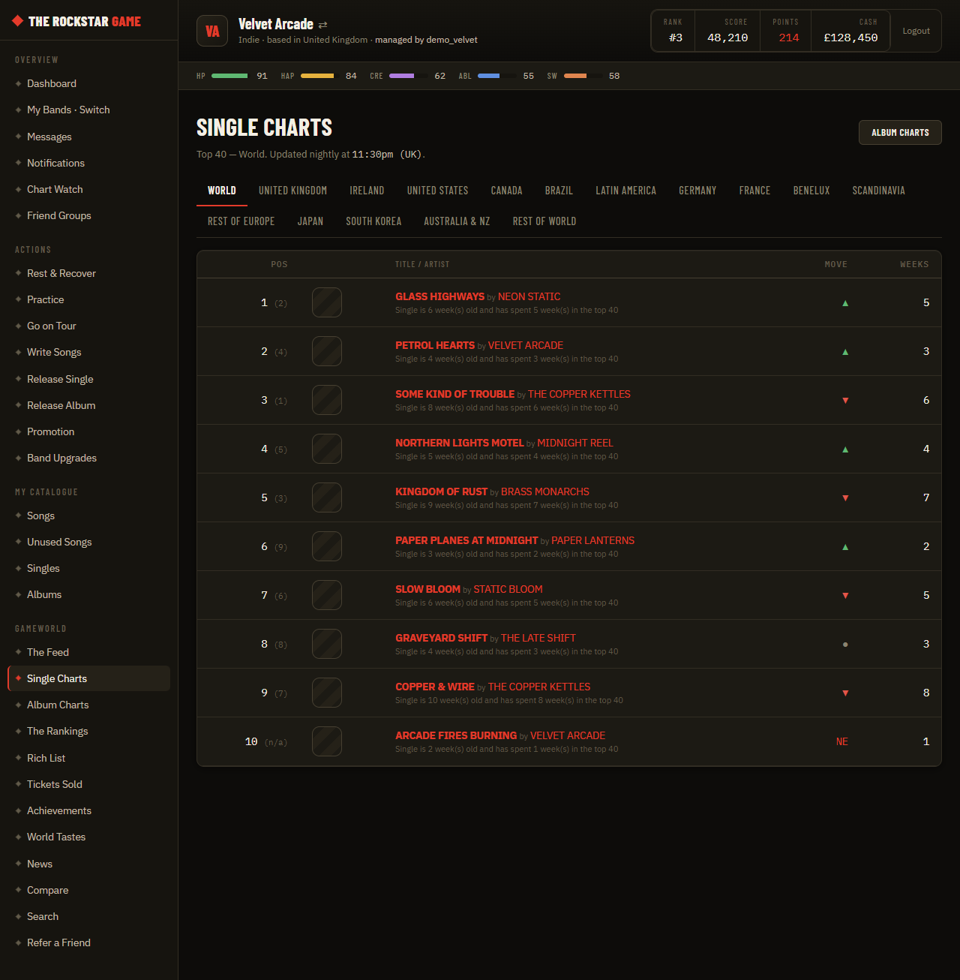Open the Paper Lanterns artist link
The image size is (960, 980).
click(x=592, y=540)
